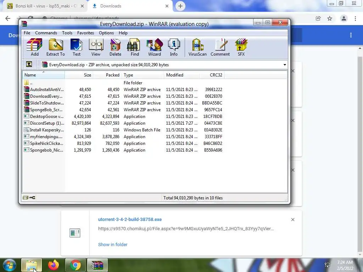
Task: Open the Commands menu
Action: pos(46,33)
